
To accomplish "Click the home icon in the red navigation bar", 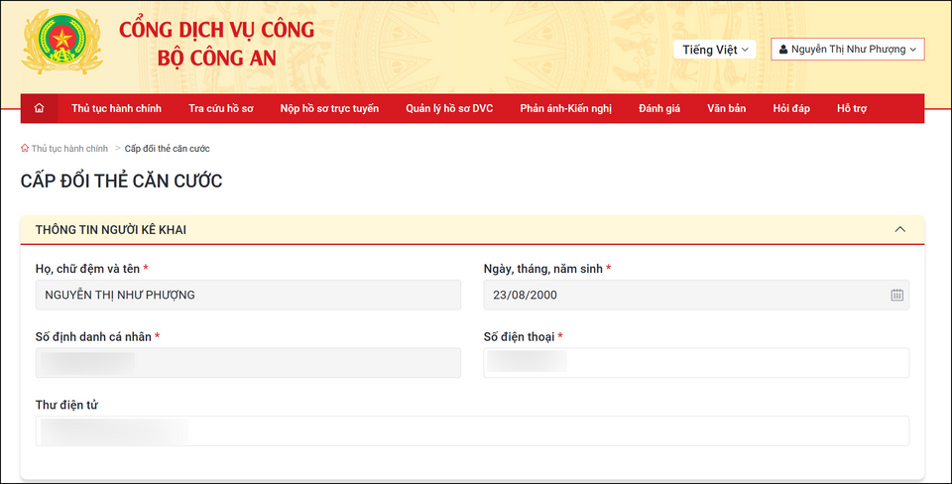I will (x=40, y=108).
